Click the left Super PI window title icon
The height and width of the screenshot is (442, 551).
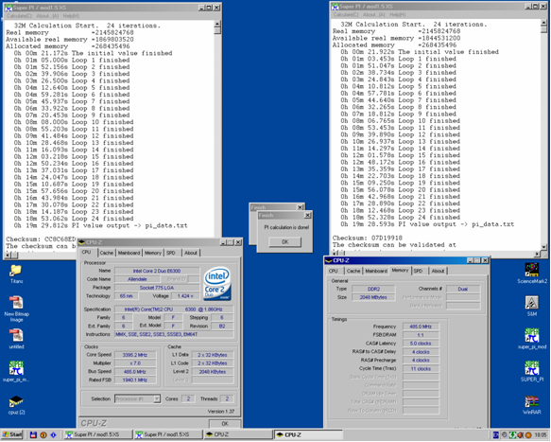tap(9, 8)
